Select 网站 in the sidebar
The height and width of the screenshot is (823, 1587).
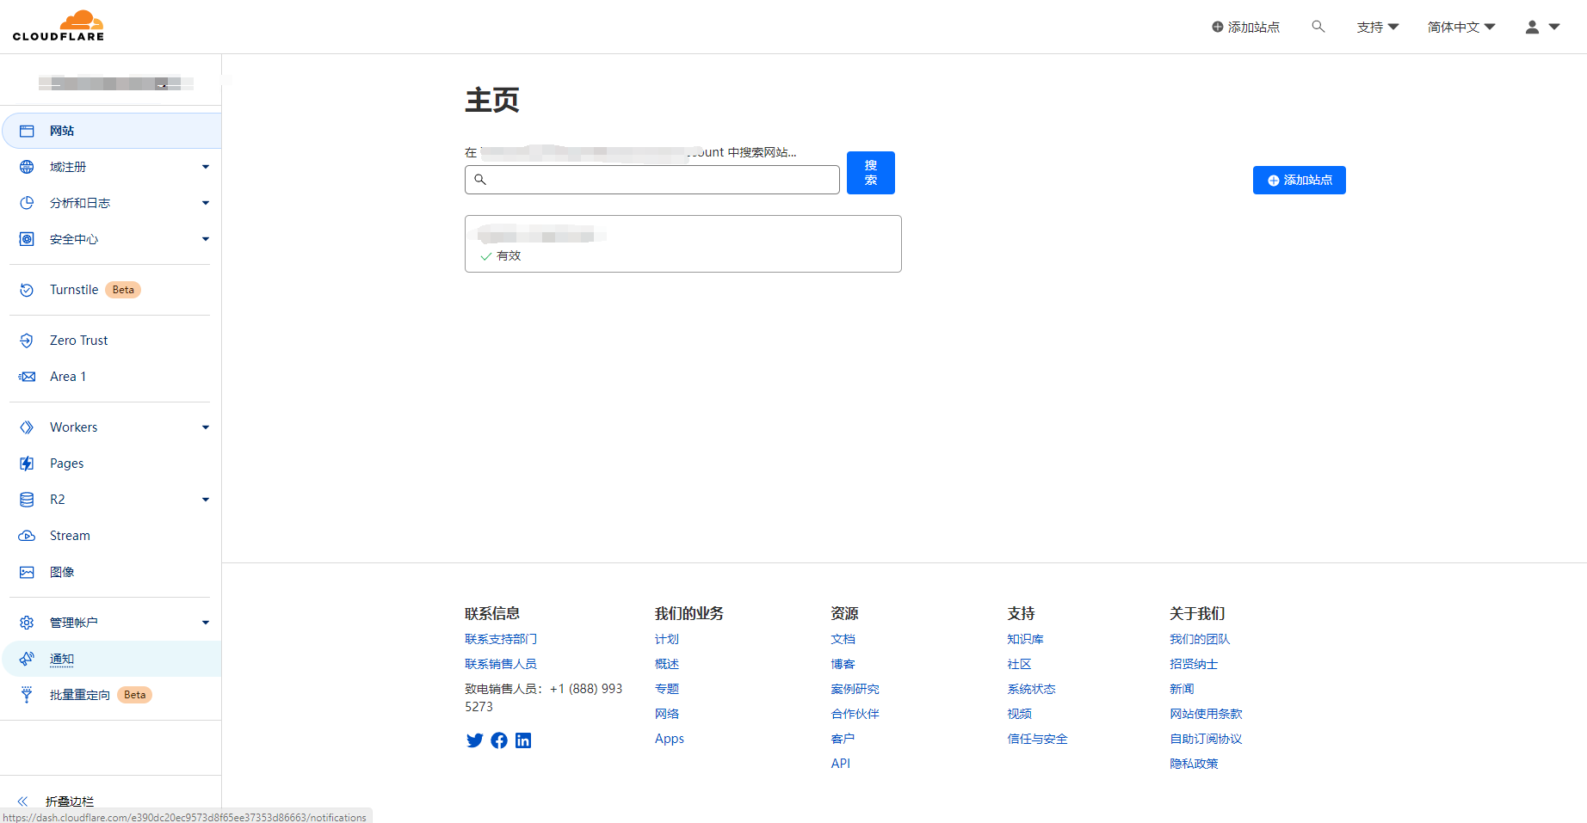[x=62, y=131]
